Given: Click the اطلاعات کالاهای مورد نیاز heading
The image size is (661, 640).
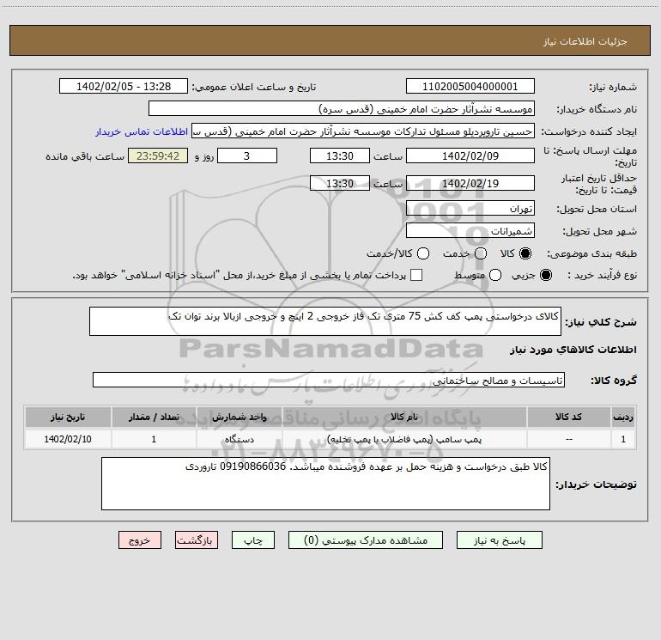Looking at the screenshot, I should point(573,350).
